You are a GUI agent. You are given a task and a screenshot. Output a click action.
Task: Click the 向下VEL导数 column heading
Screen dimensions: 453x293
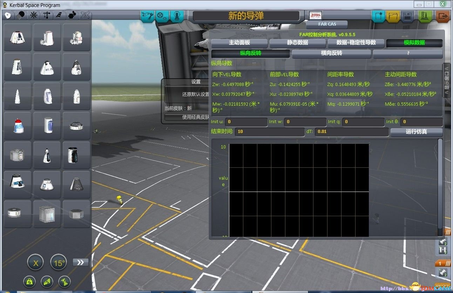point(227,74)
